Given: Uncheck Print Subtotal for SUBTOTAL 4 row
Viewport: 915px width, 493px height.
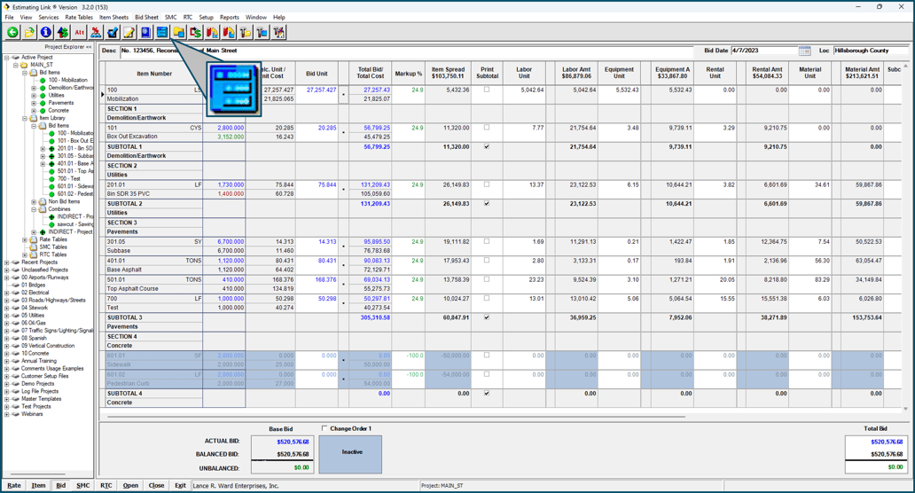Looking at the screenshot, I should coord(487,393).
